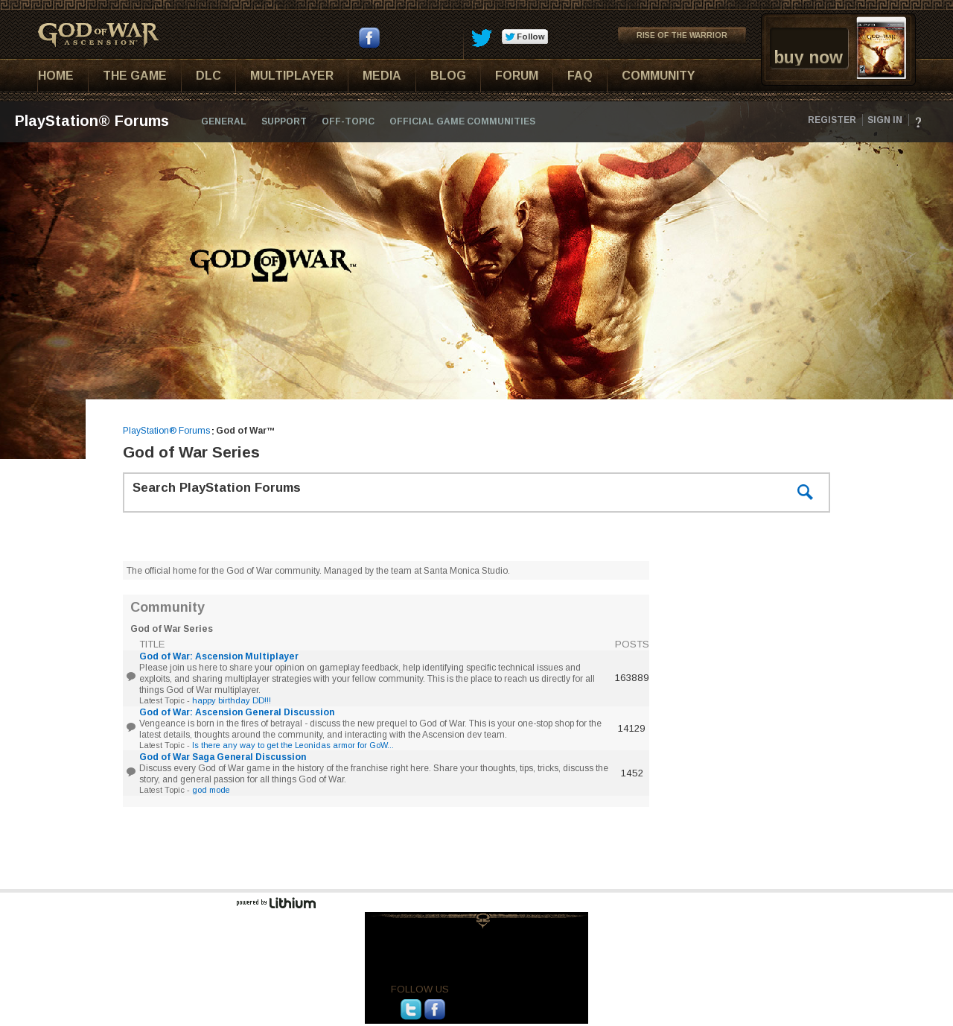
Task: Click the TITLE column header
Action: 152,645
